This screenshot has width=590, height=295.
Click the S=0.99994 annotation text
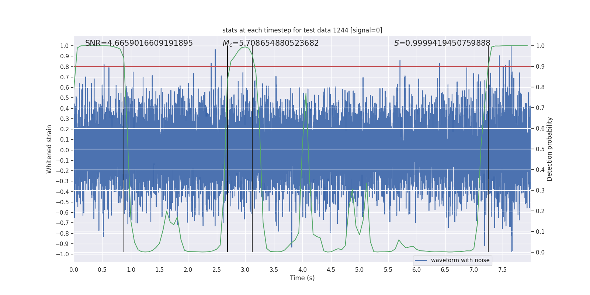442,43
